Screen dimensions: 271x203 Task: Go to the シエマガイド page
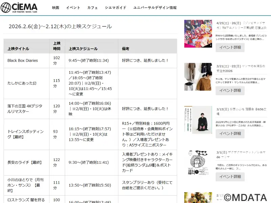tap(116, 8)
